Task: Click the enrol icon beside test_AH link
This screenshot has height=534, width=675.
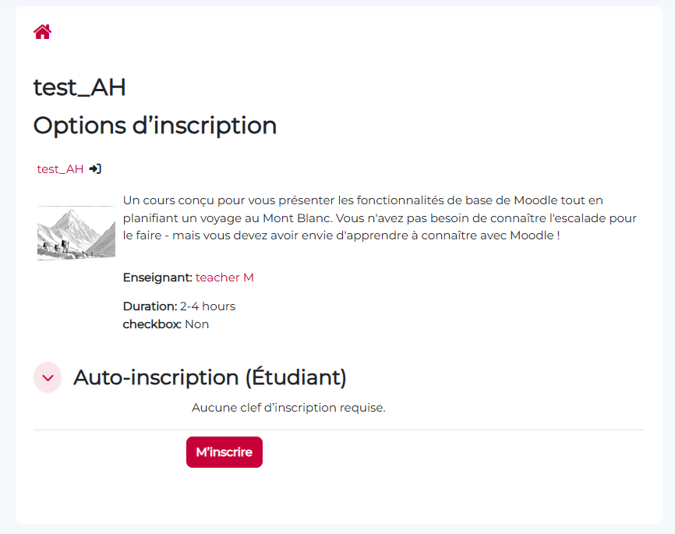Action: pyautogui.click(x=95, y=168)
